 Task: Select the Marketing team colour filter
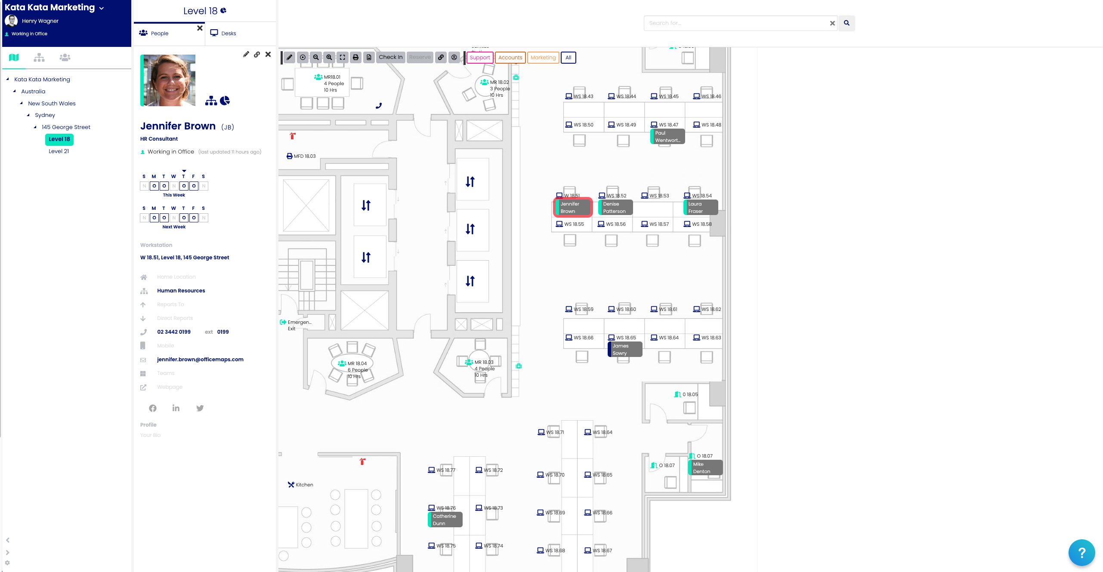coord(543,58)
